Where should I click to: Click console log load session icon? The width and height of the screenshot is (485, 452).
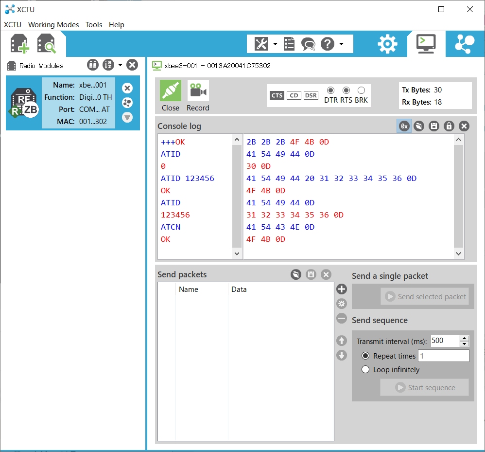point(419,126)
